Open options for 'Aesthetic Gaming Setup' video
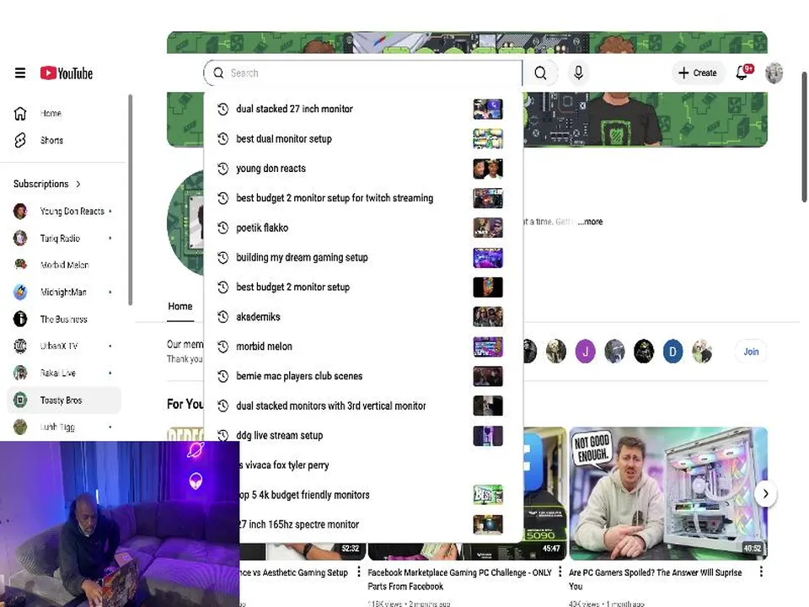The width and height of the screenshot is (809, 607). [x=359, y=572]
